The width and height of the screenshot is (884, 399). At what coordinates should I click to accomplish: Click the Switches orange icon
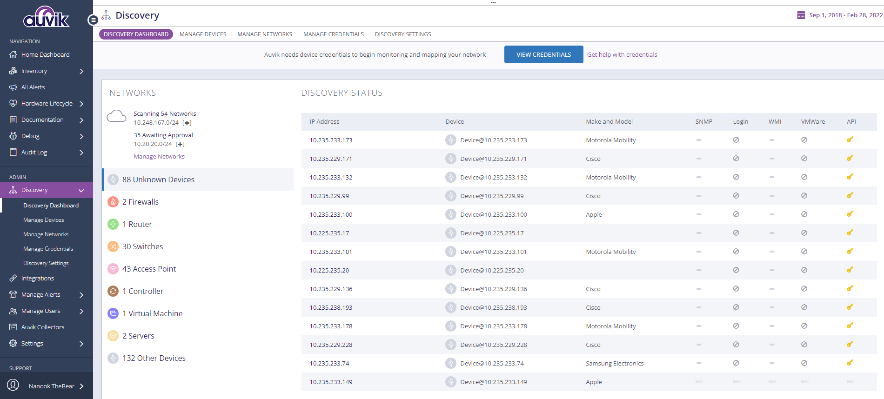coord(113,246)
